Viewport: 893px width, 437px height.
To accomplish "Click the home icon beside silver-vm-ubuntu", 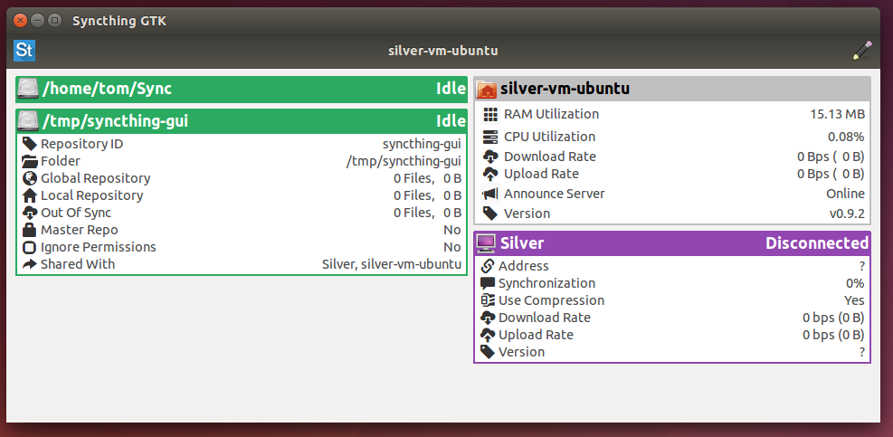I will click(486, 89).
